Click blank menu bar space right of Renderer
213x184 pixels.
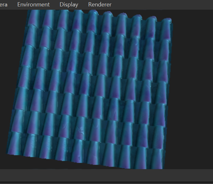(161, 5)
